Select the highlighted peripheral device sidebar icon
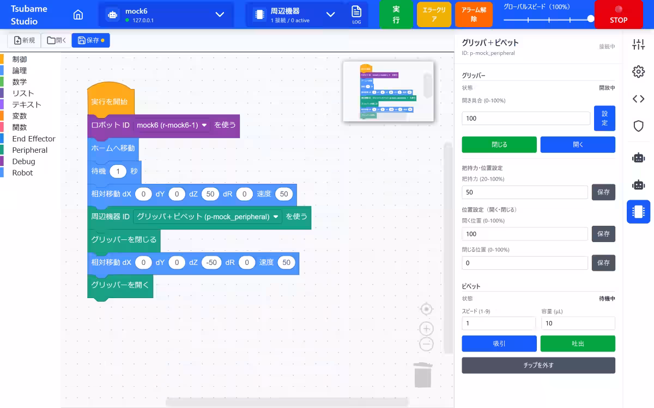The width and height of the screenshot is (654, 408). pyautogui.click(x=638, y=212)
